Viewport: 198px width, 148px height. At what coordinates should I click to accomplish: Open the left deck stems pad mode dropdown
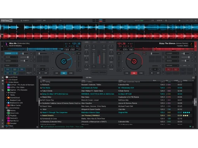coord(11,66)
